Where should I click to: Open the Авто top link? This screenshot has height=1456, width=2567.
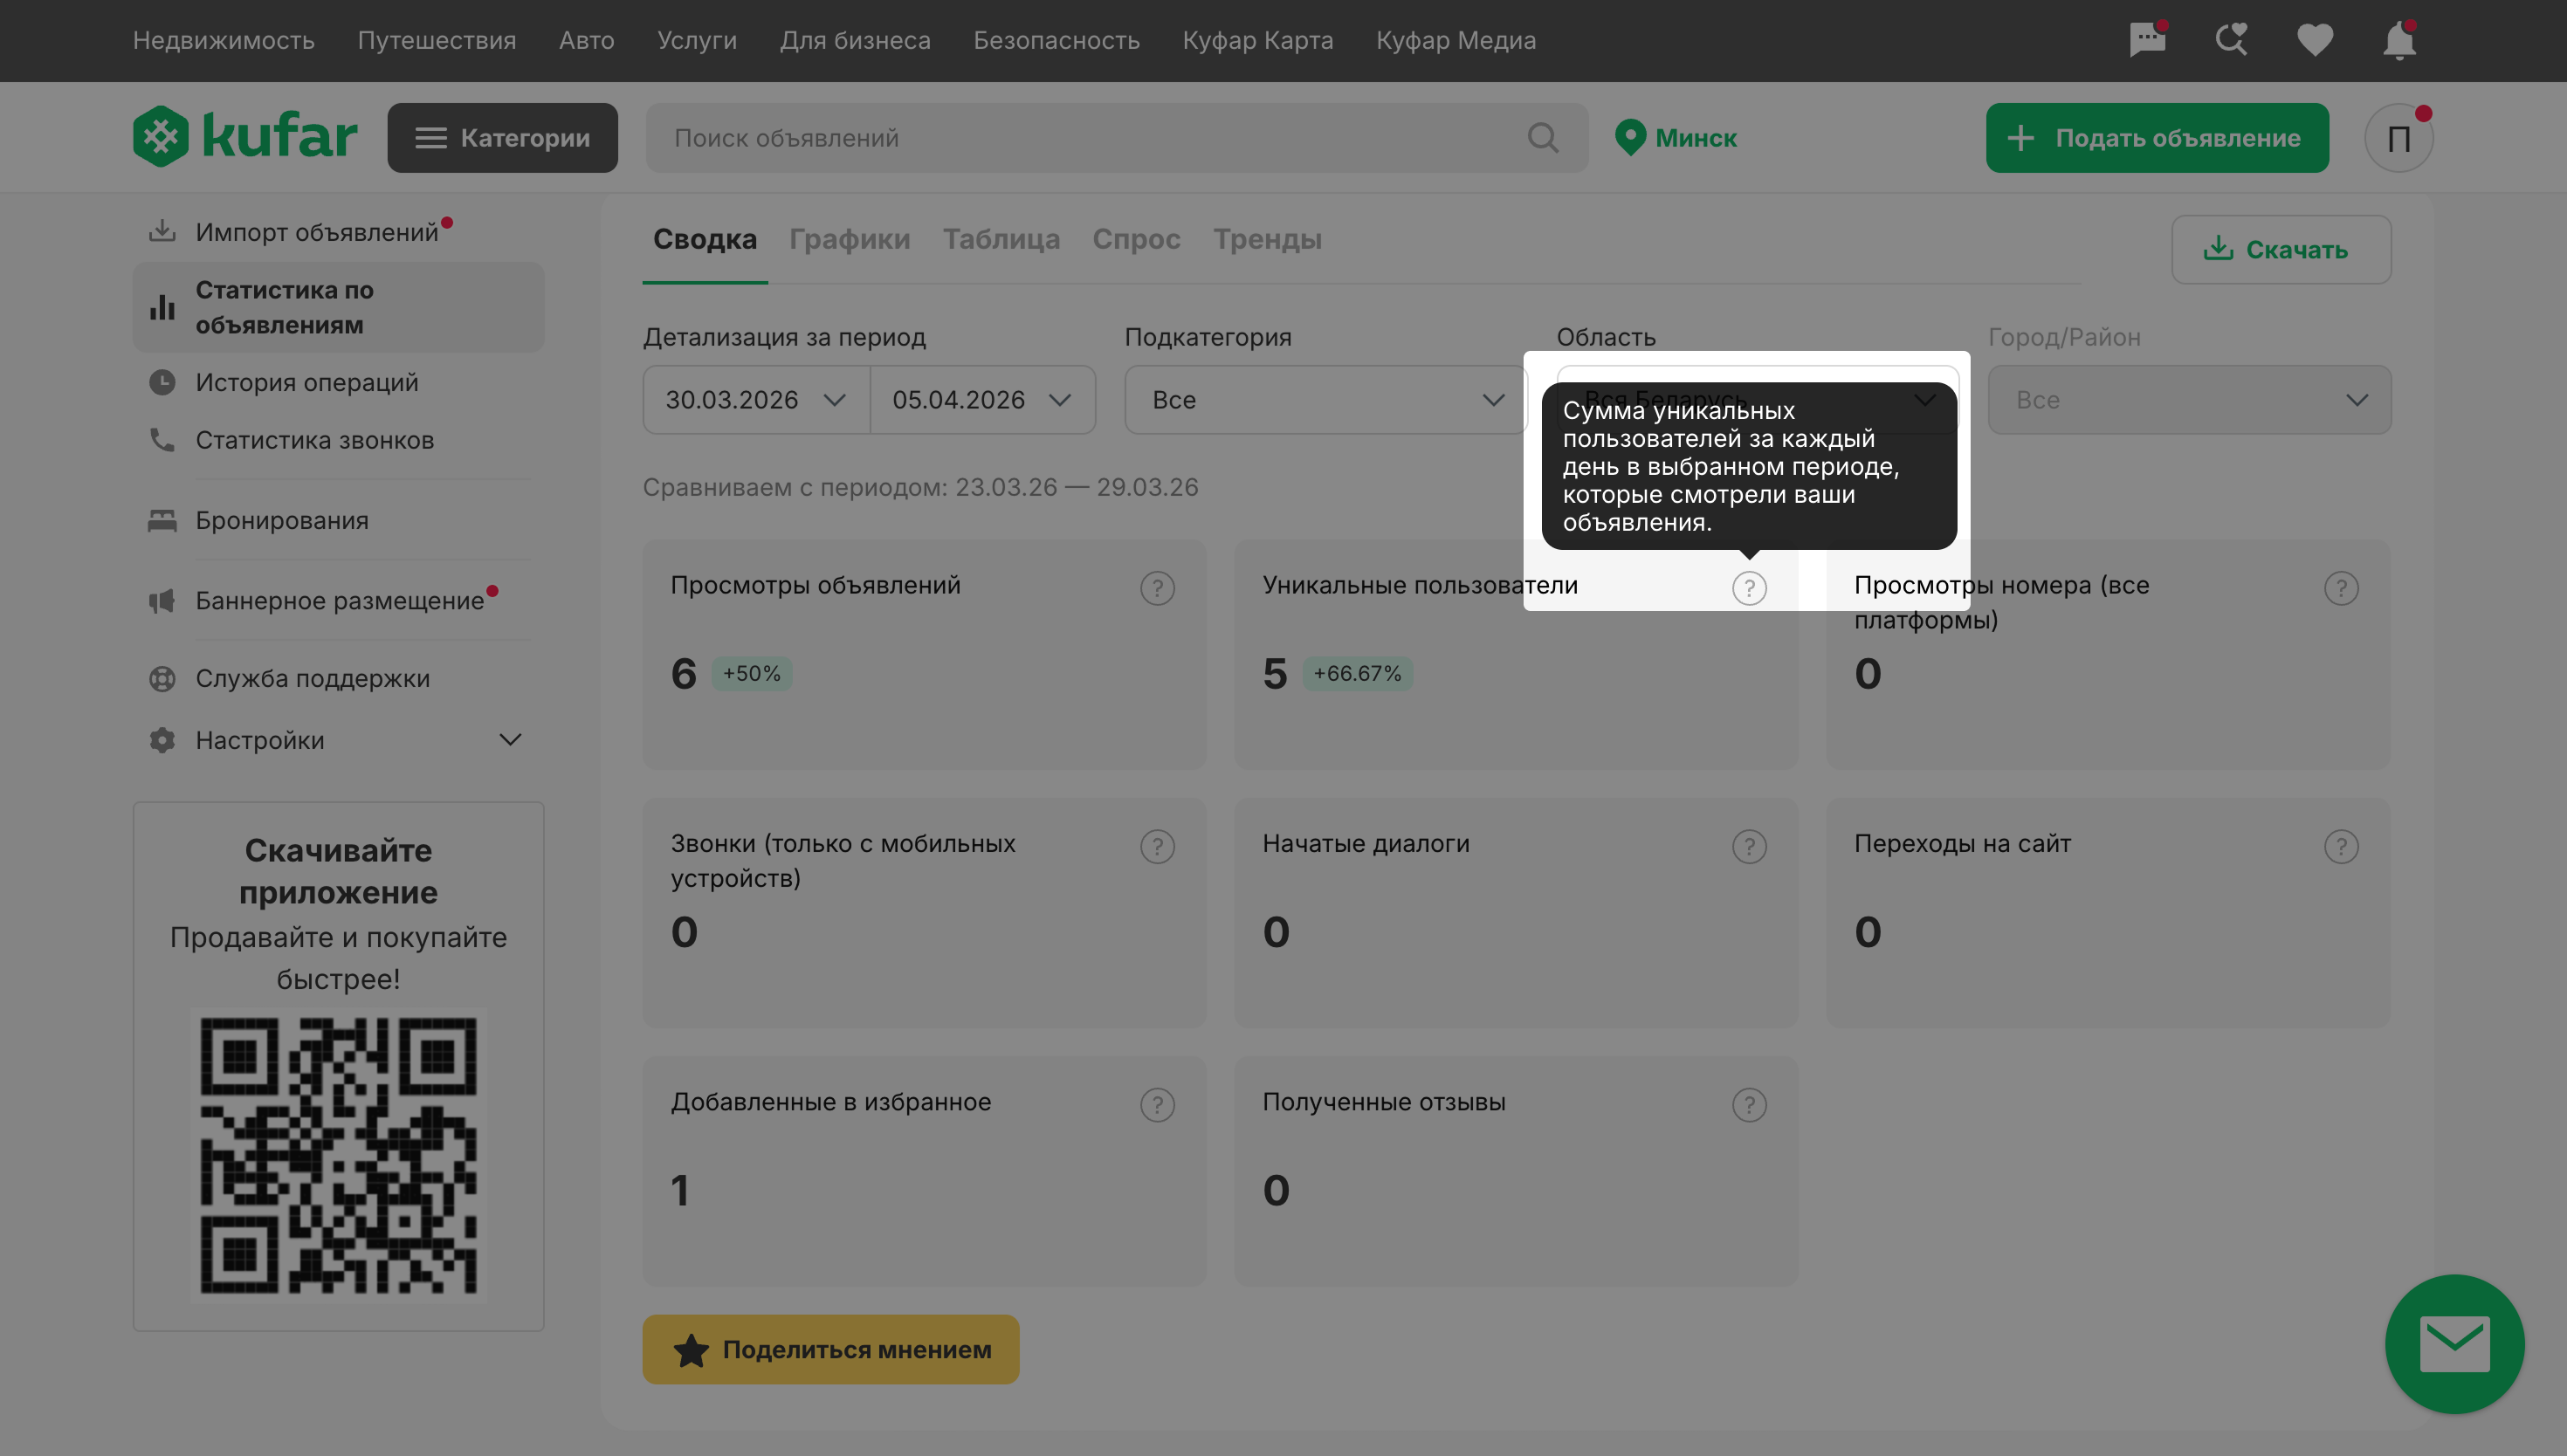point(587,40)
